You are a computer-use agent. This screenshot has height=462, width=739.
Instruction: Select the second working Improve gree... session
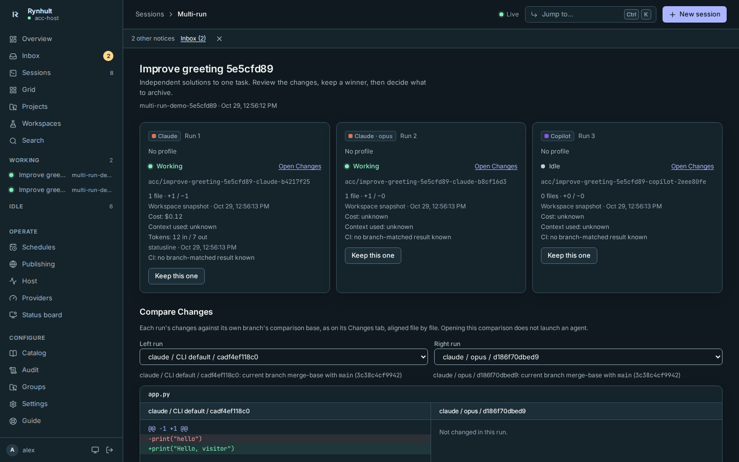click(62, 190)
